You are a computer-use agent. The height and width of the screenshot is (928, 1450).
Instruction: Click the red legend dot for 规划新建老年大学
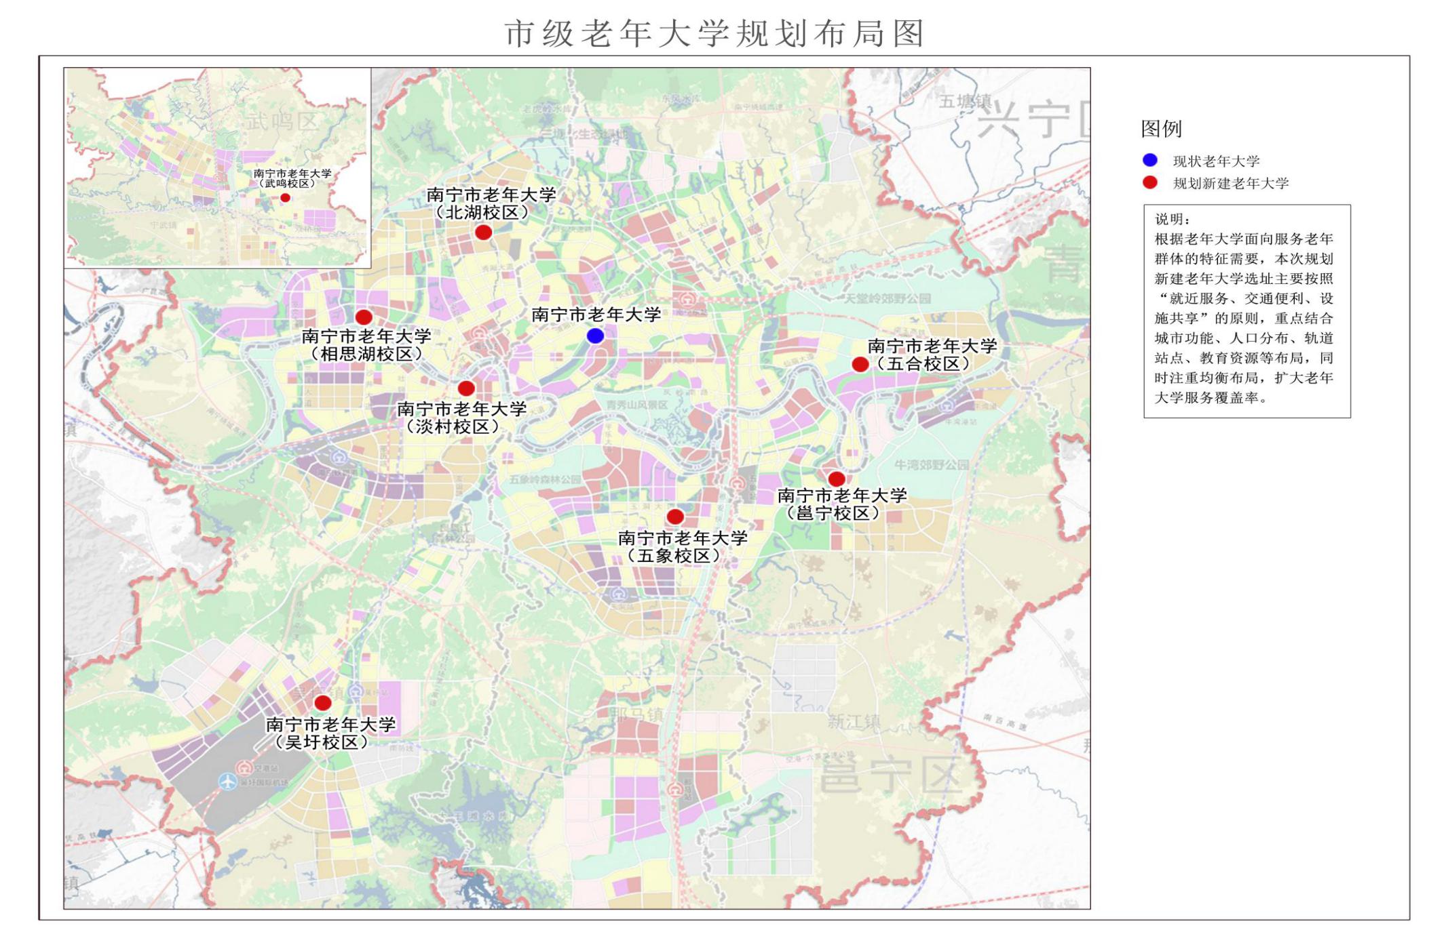1150,182
